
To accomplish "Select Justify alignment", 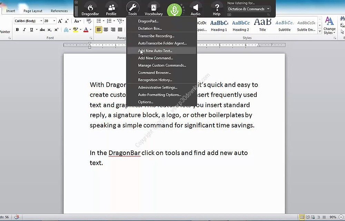I will pyautogui.click(x=120, y=30).
